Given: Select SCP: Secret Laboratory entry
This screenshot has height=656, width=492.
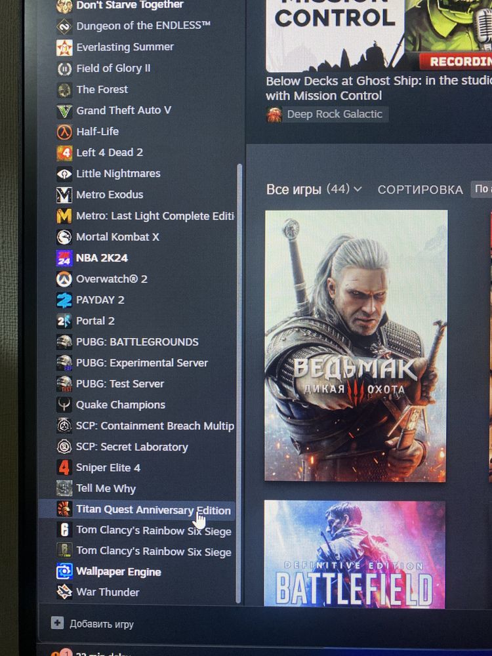Looking at the screenshot, I should 132,447.
